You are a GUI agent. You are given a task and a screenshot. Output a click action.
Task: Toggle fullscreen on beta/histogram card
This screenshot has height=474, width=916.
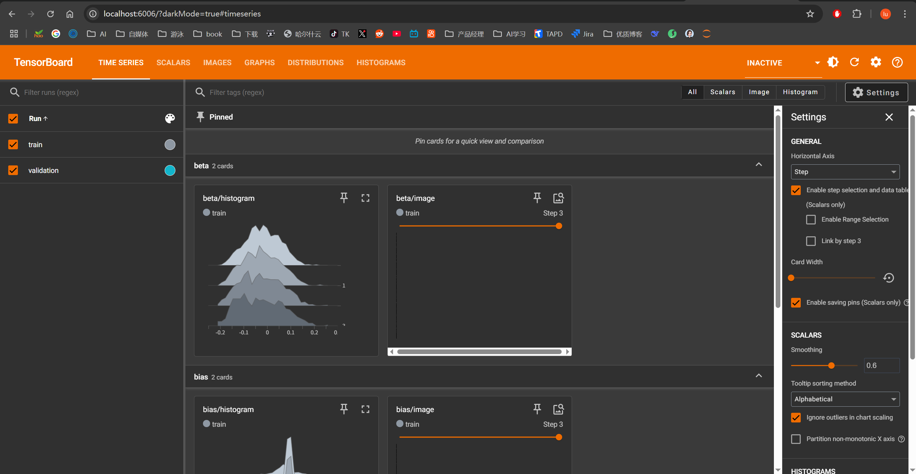point(365,198)
